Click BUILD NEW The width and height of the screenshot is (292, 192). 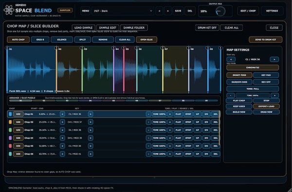click(239, 112)
